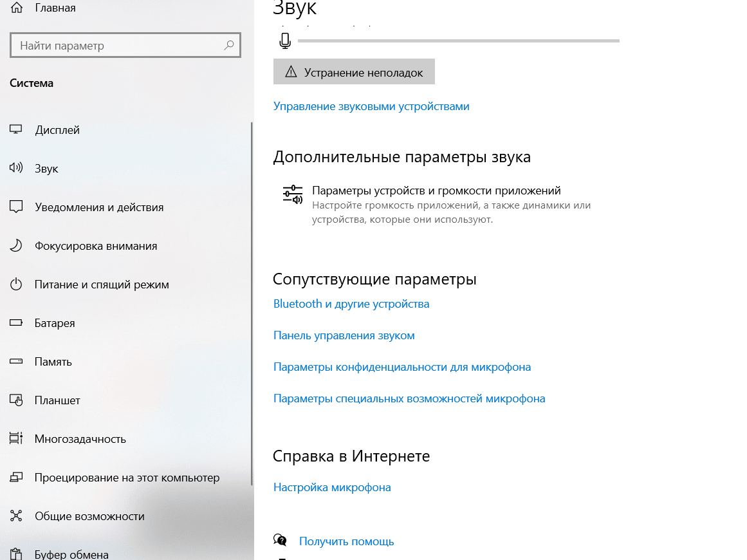Screen dimensions: 747x560
Task: Click the Clipboard icon
Action: 15,554
